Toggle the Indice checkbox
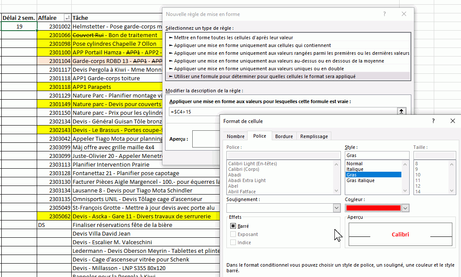This screenshot has height=277, width=461. coord(233,242)
